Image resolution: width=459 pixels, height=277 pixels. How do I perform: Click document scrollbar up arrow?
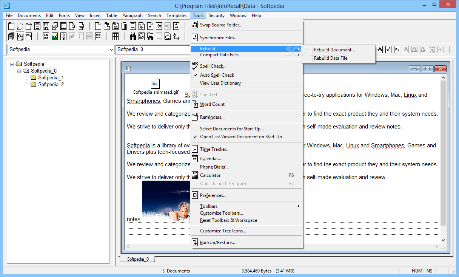pos(443,78)
